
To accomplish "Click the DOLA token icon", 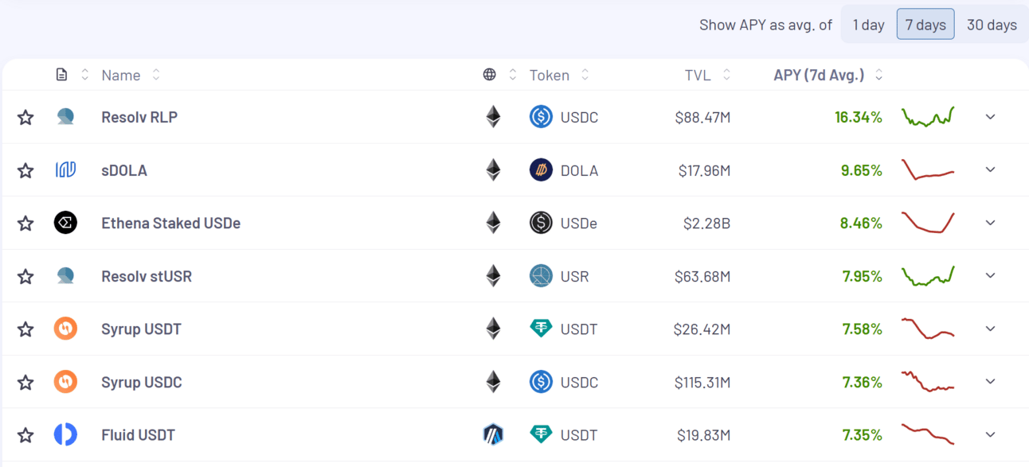I will click(541, 169).
